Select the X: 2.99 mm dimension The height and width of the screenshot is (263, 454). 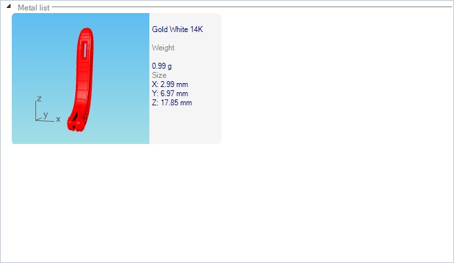(x=170, y=84)
